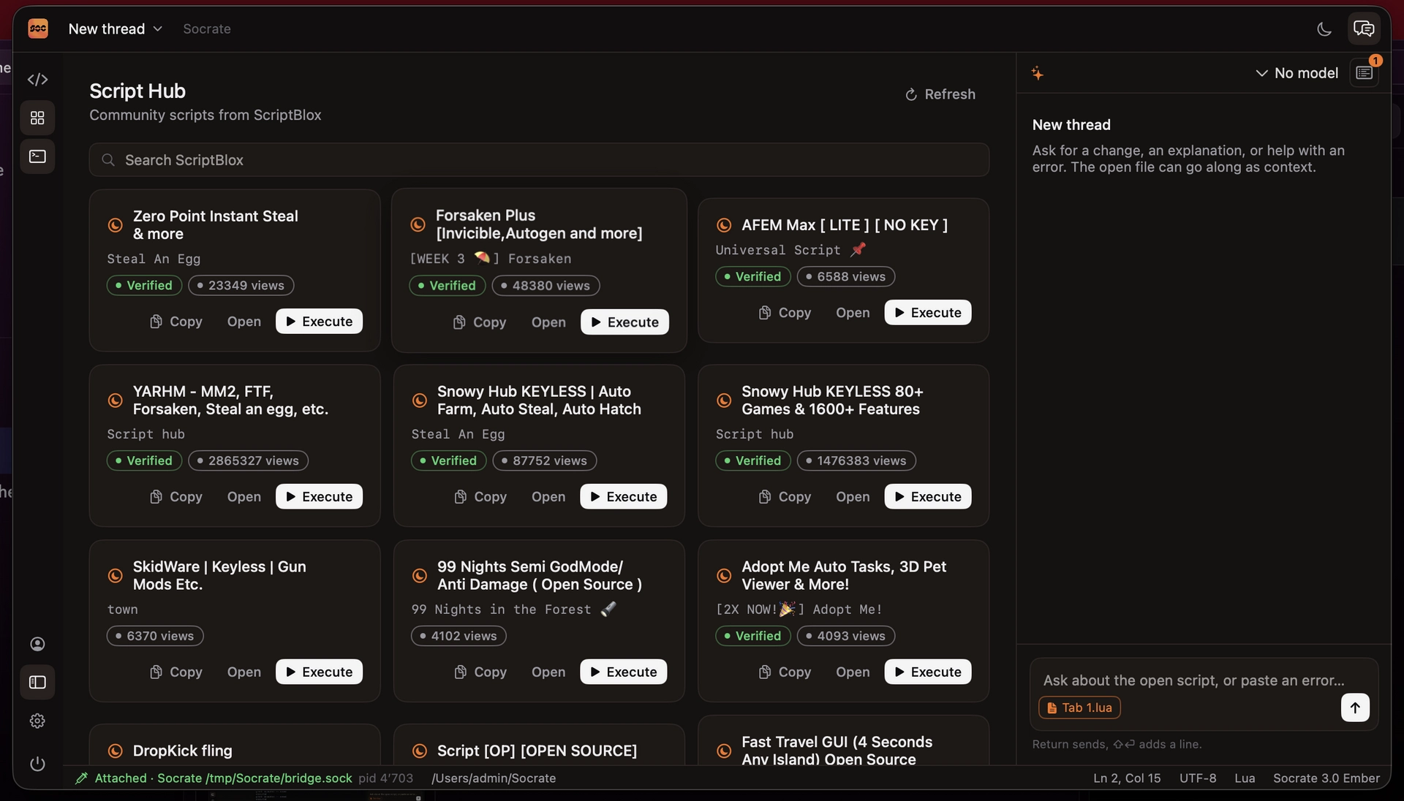Click the pid 4'703 status text
The width and height of the screenshot is (1404, 801).
[x=385, y=778]
